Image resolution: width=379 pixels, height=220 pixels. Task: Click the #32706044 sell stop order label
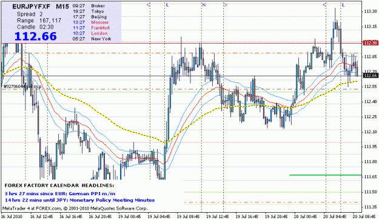(22, 86)
